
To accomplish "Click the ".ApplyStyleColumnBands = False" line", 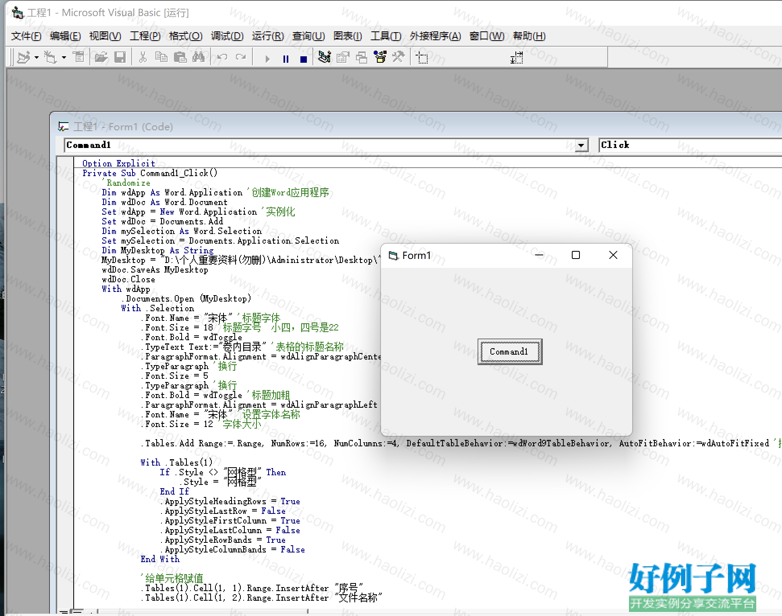I will point(232,549).
